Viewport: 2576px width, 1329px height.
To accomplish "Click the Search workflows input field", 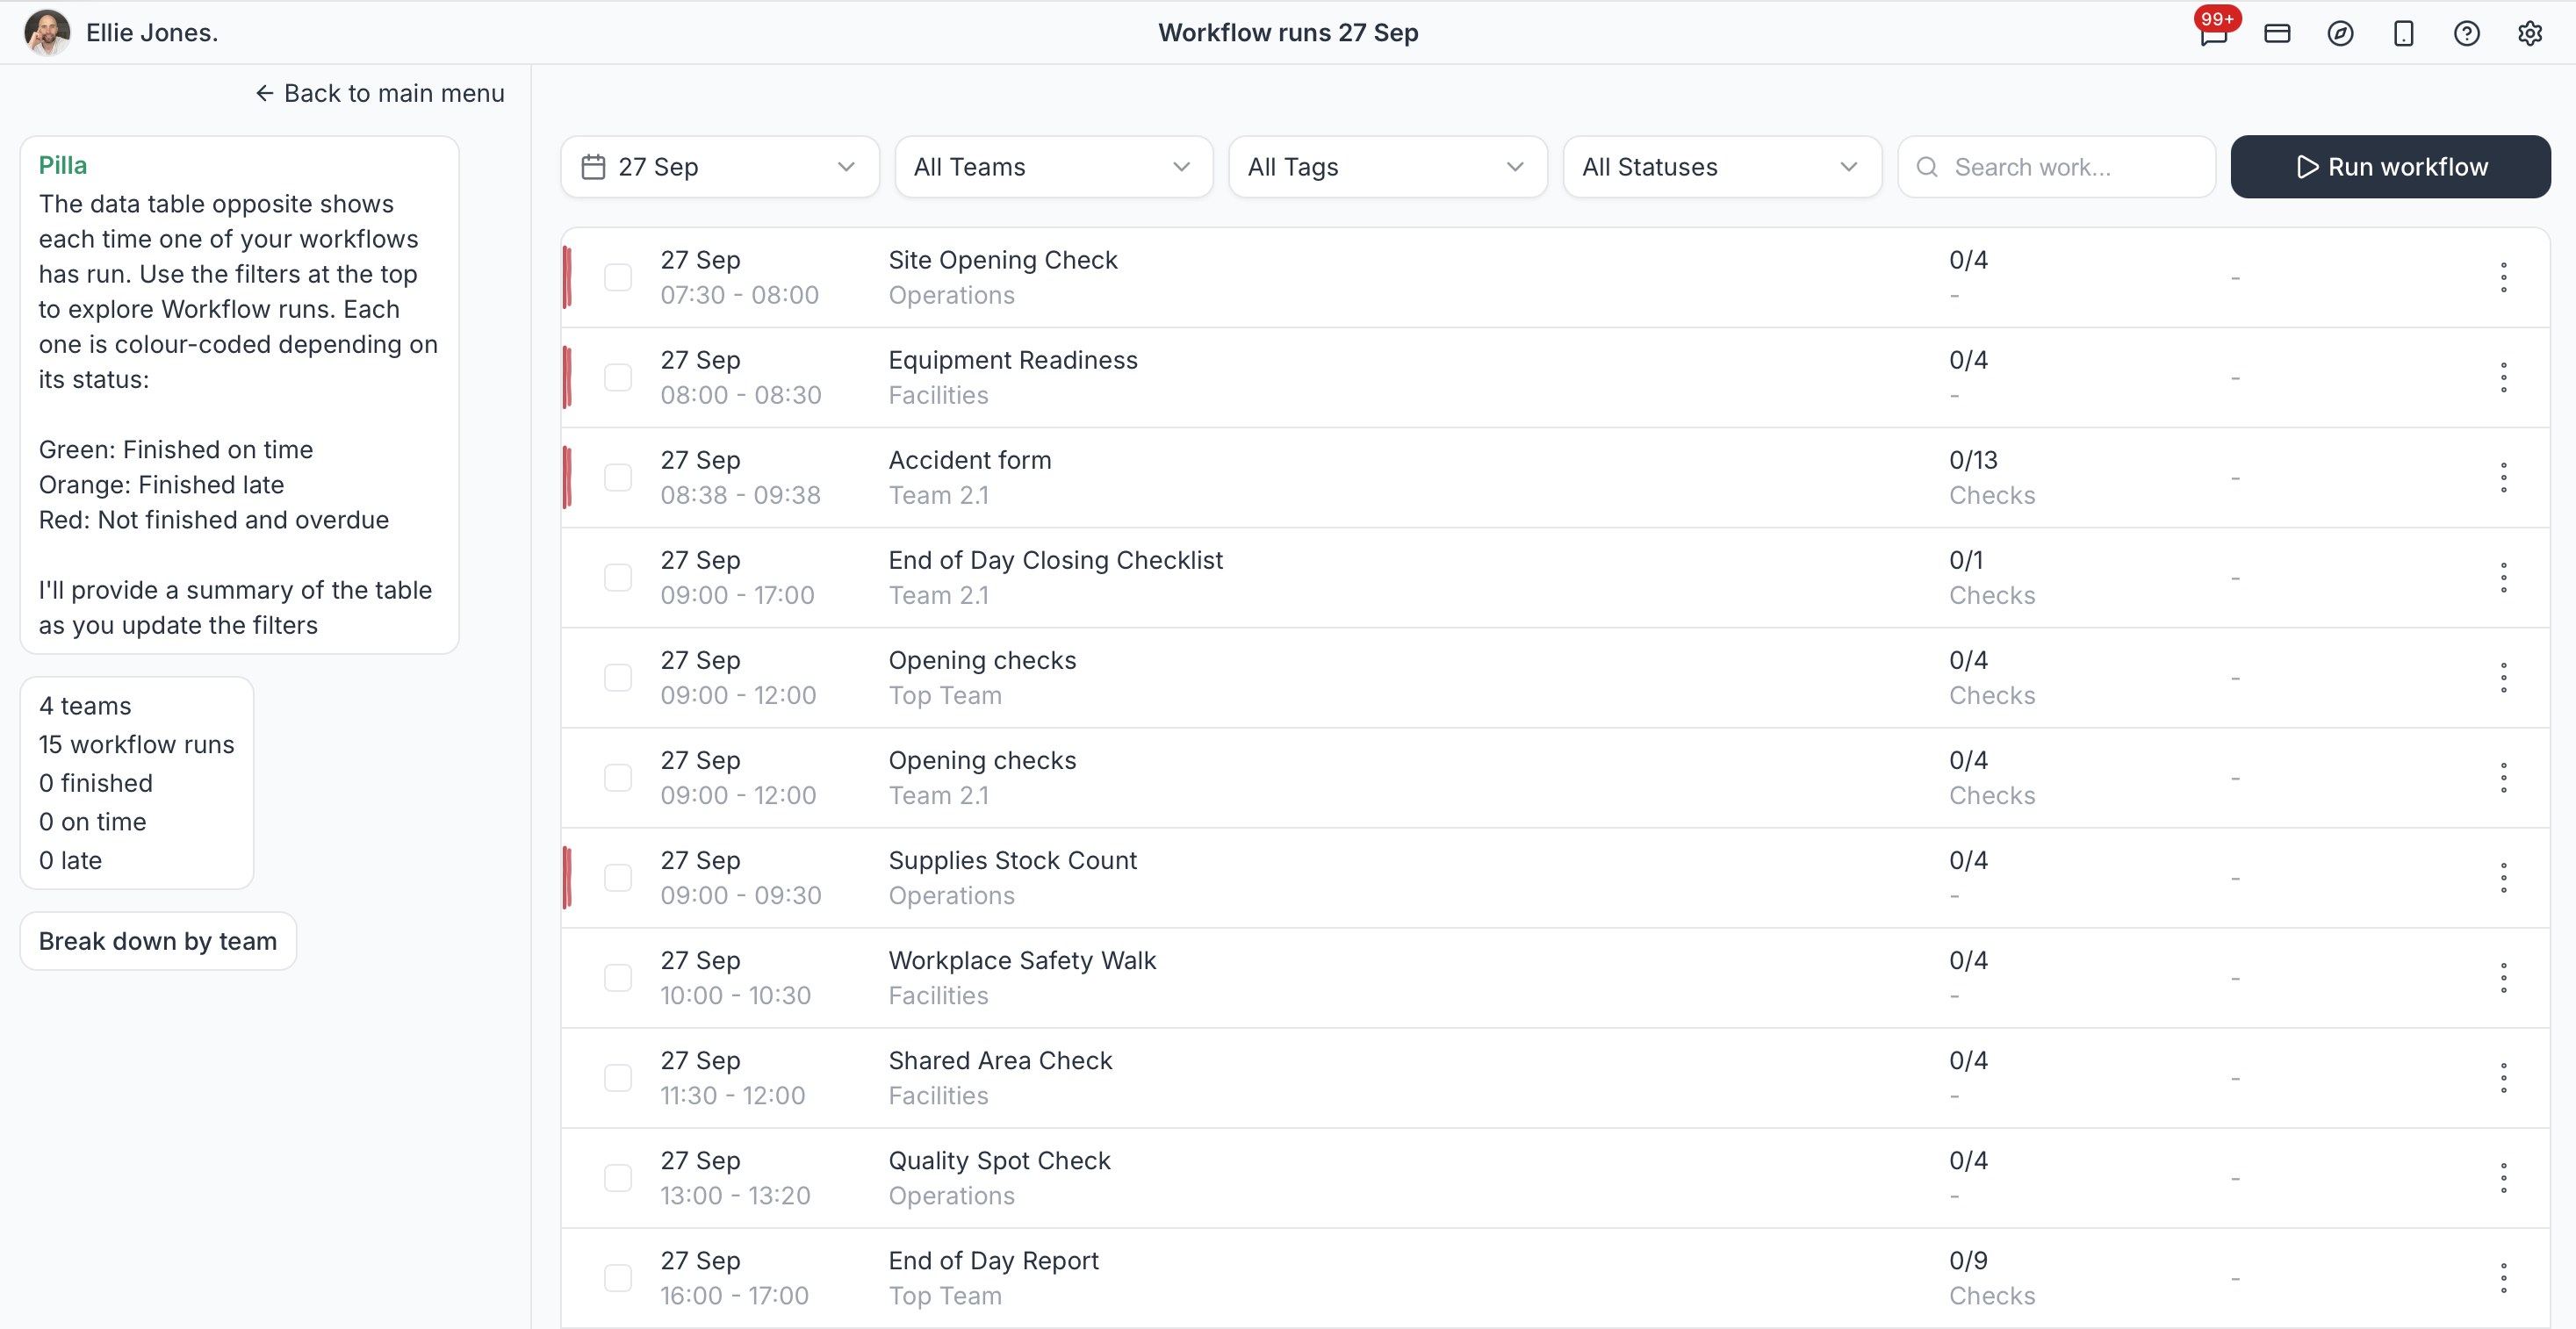I will pos(2056,167).
